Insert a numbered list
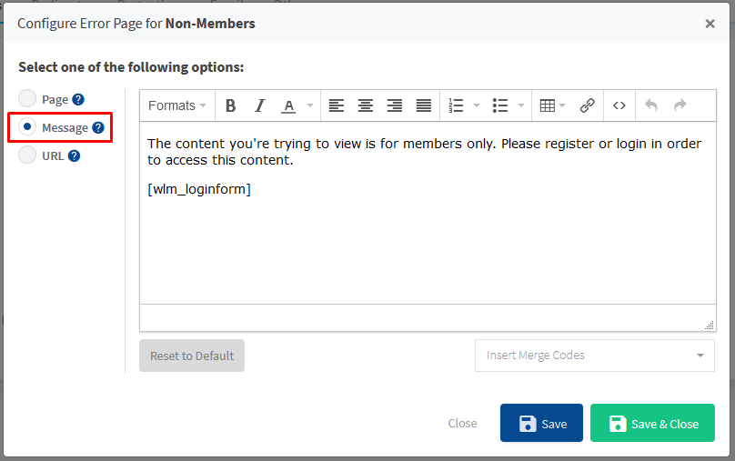Screen dimensions: 735x461 point(456,105)
